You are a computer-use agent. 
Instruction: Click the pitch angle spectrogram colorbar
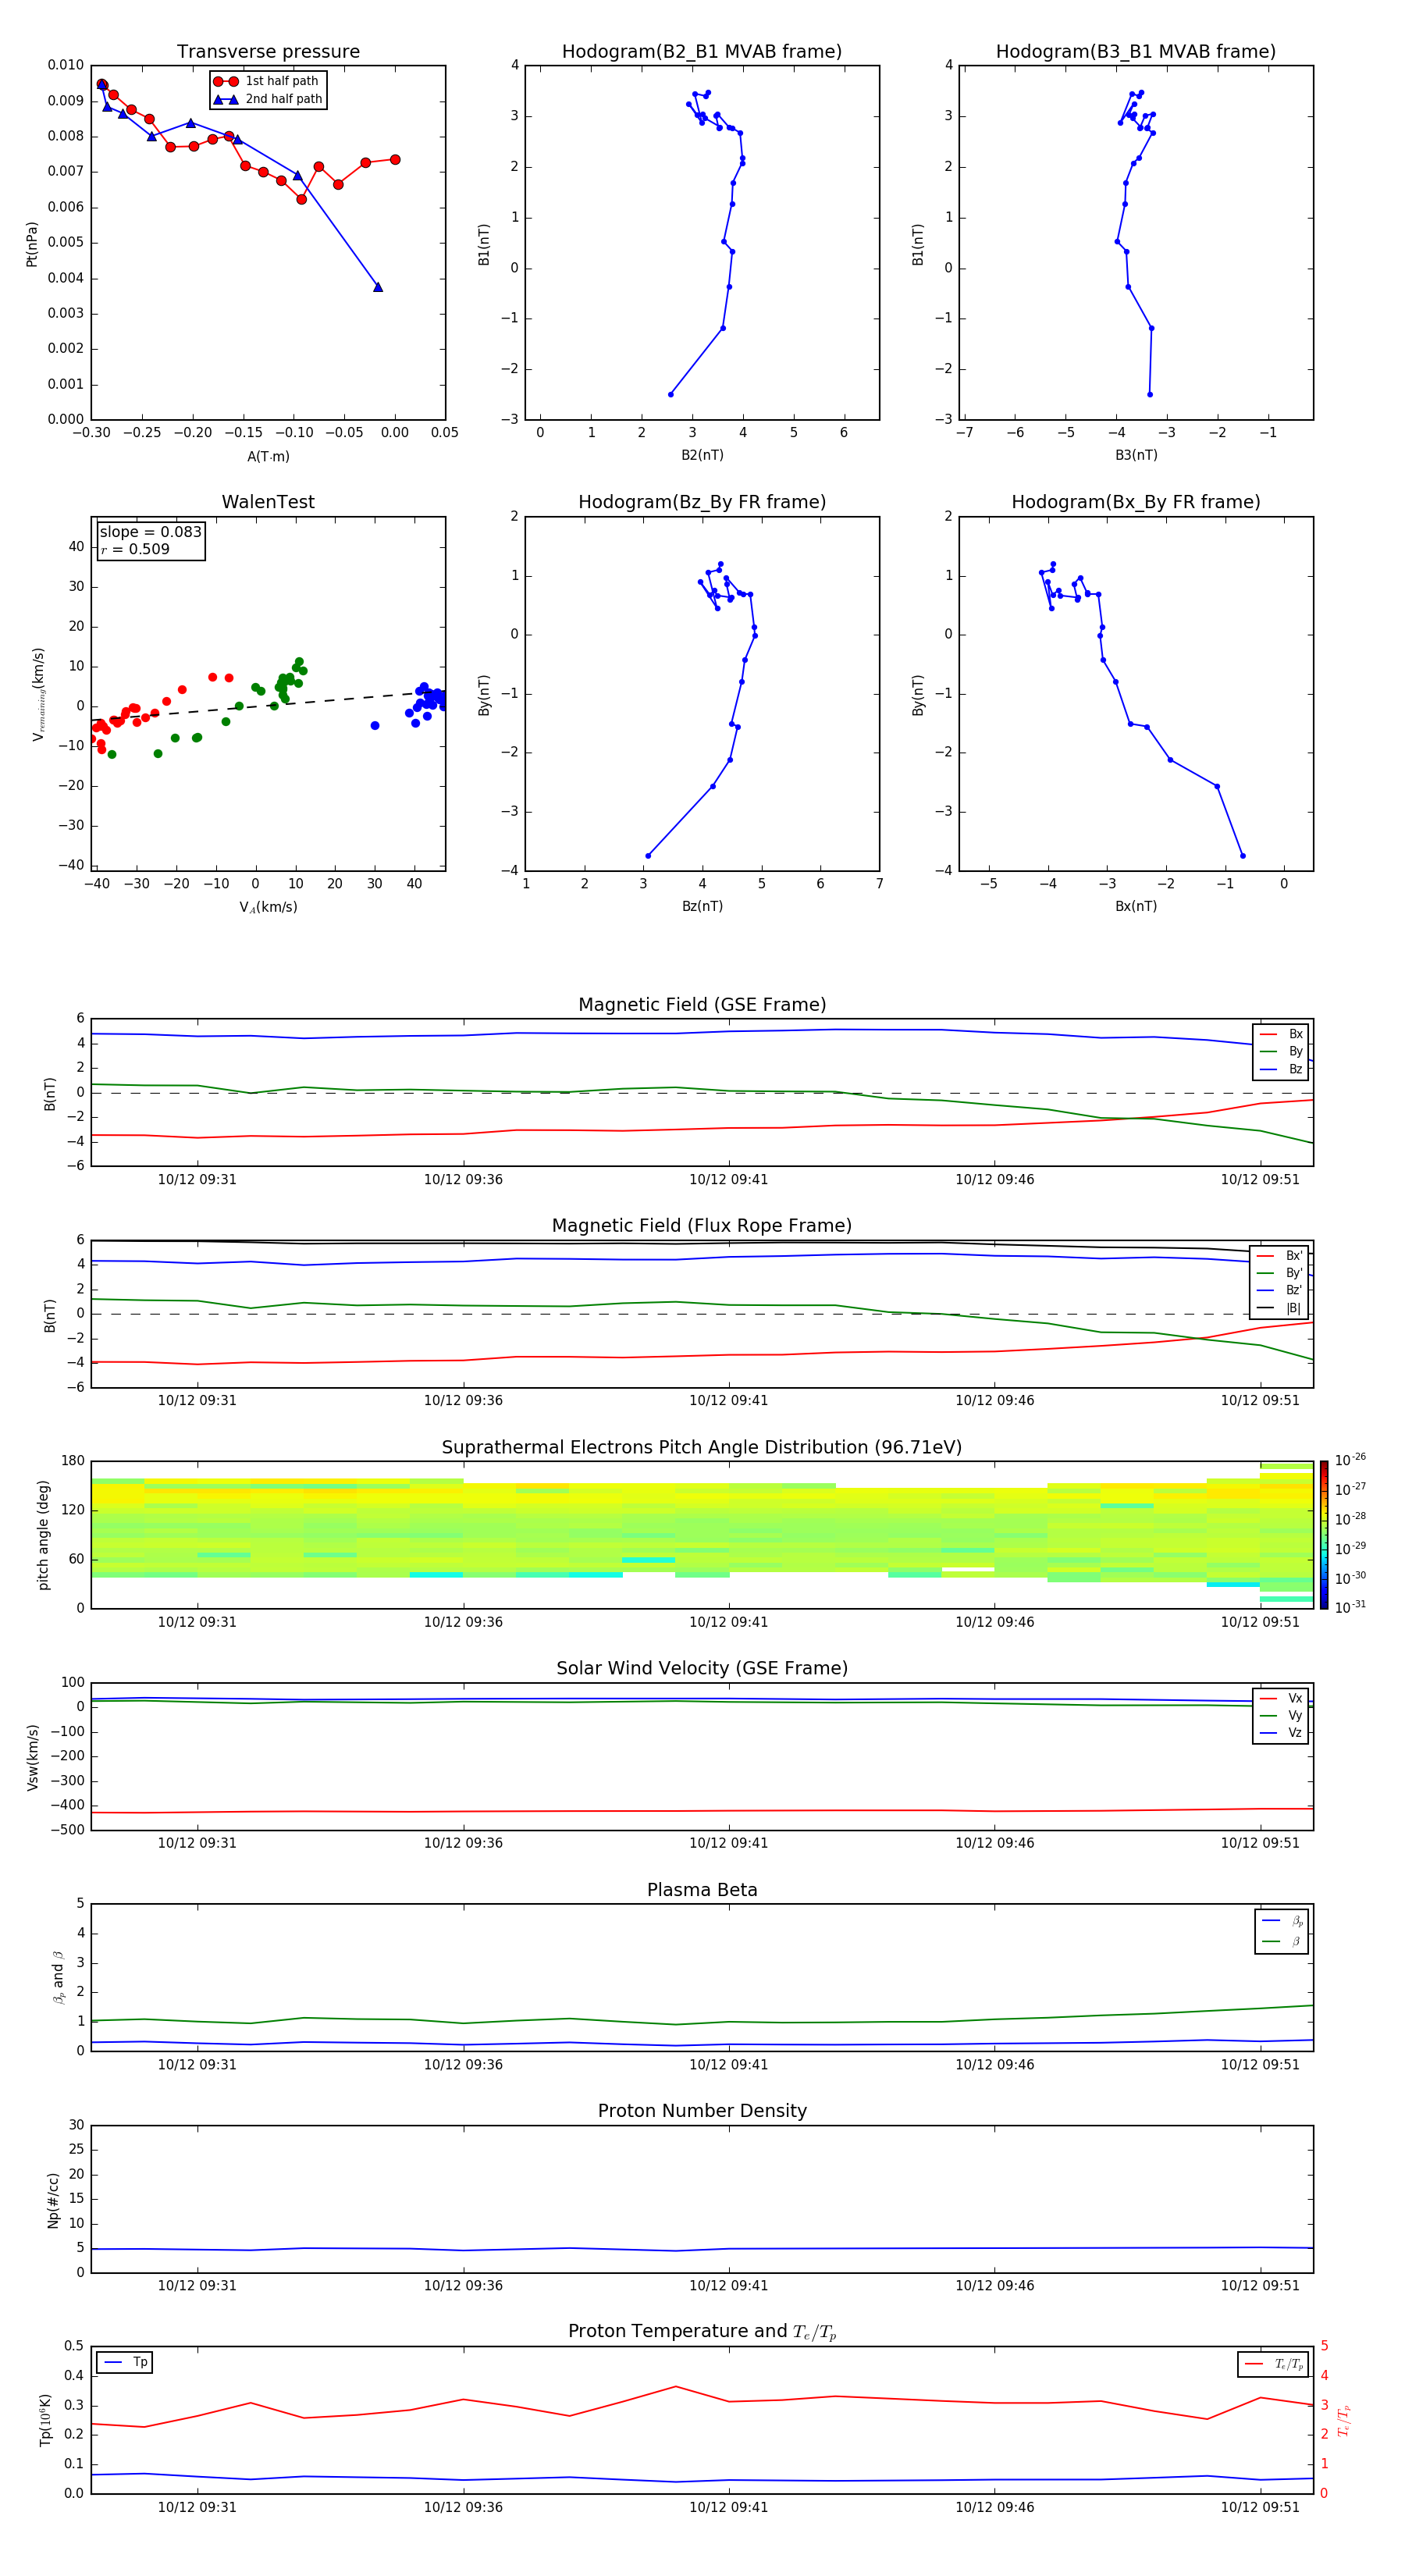[1324, 1535]
